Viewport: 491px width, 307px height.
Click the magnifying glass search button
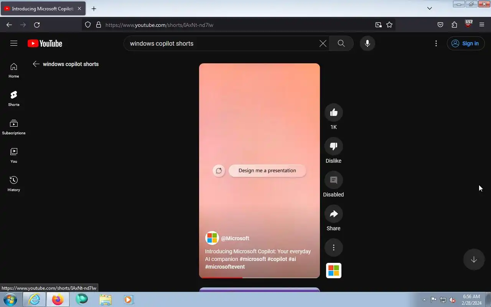[x=341, y=43]
